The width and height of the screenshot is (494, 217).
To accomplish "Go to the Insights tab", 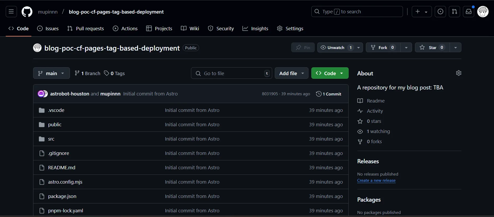I will (x=255, y=28).
